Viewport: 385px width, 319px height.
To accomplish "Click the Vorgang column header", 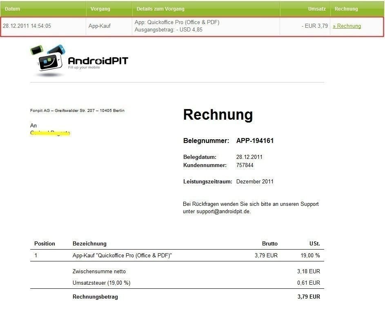I will pyautogui.click(x=100, y=9).
